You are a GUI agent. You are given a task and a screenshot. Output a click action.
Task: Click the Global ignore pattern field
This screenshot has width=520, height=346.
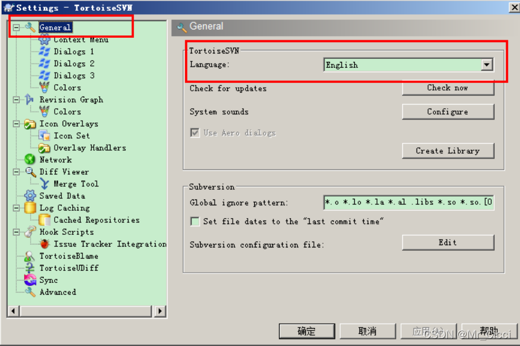pyautogui.click(x=409, y=202)
